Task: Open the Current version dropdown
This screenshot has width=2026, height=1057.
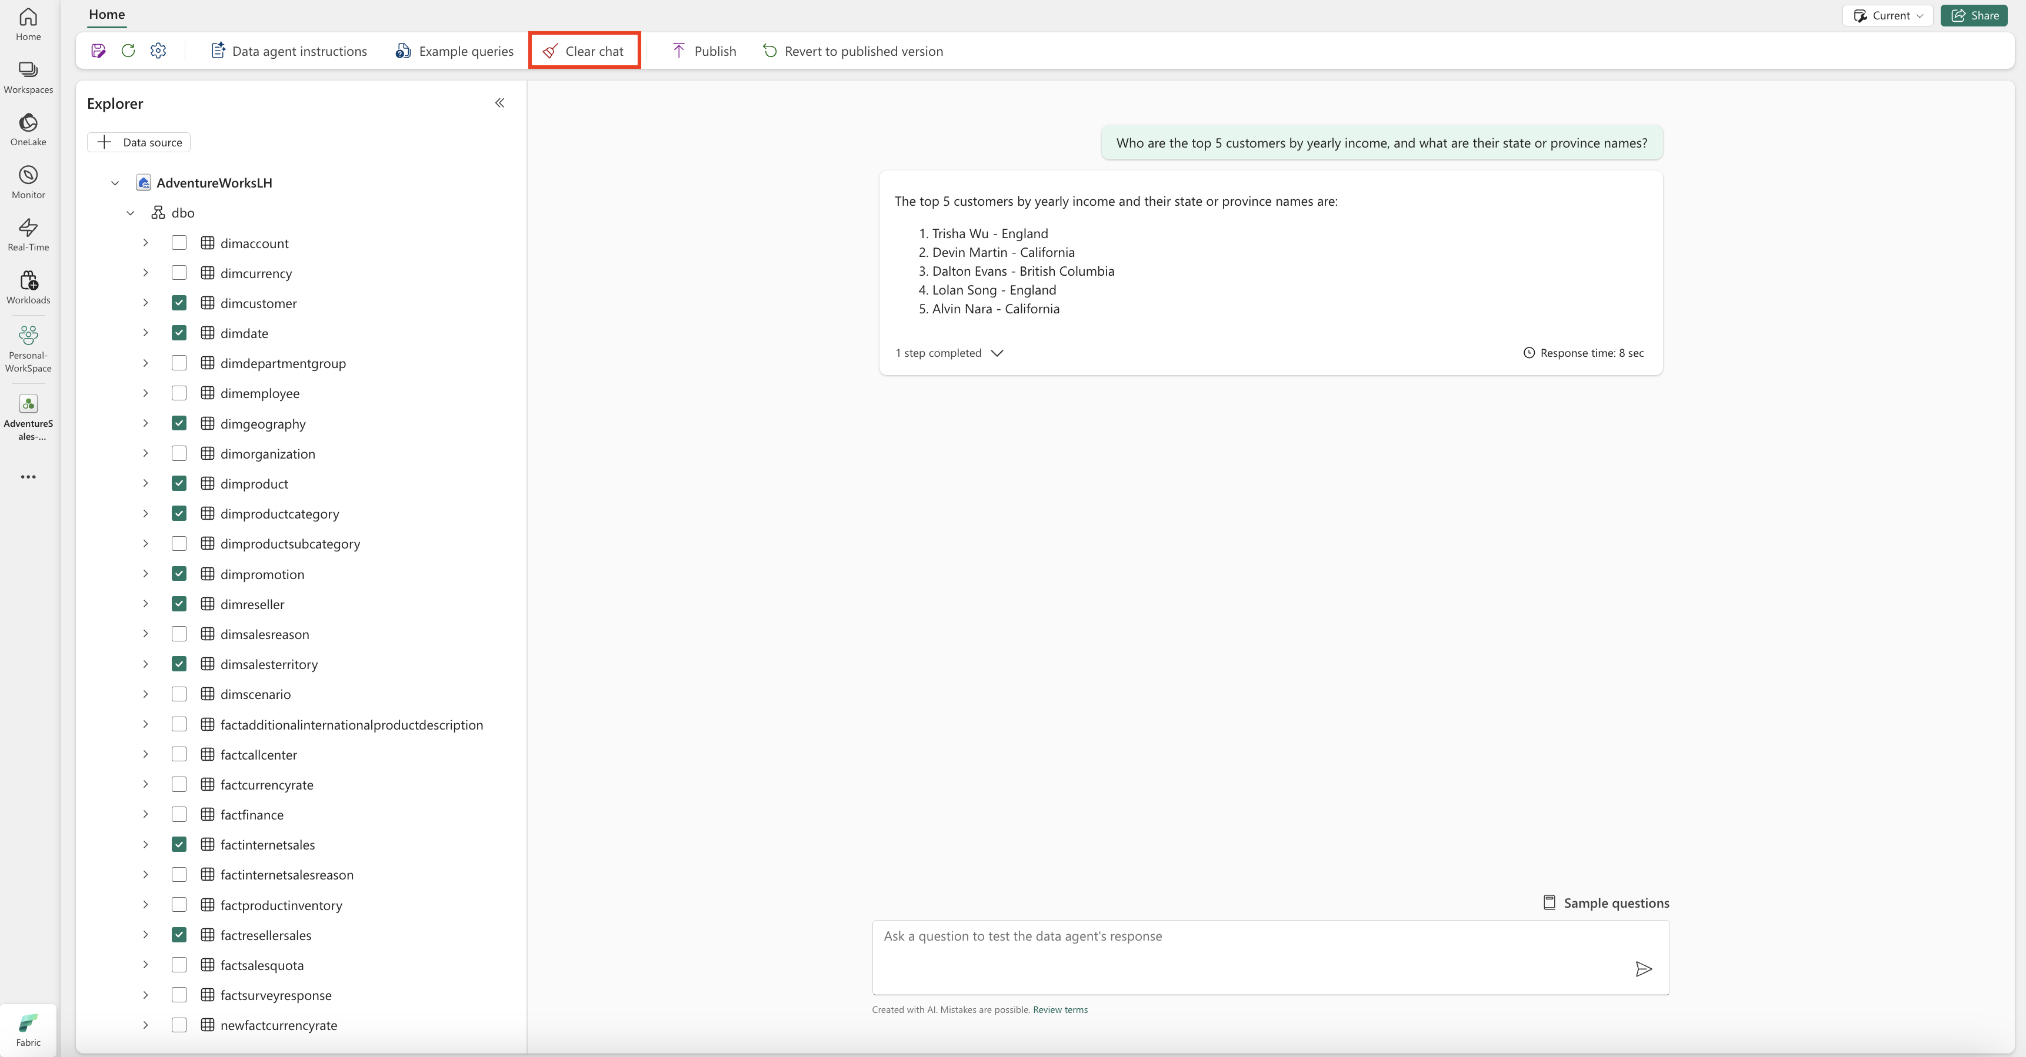Action: point(1888,16)
